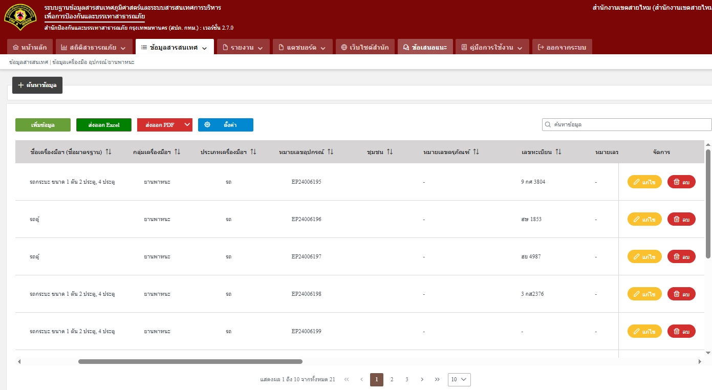Sort by หมายเลขครุภัณฑ์ column arrows
712x390 pixels.
coord(476,152)
